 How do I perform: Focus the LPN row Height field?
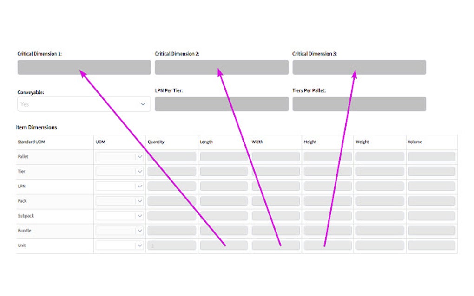328,187
